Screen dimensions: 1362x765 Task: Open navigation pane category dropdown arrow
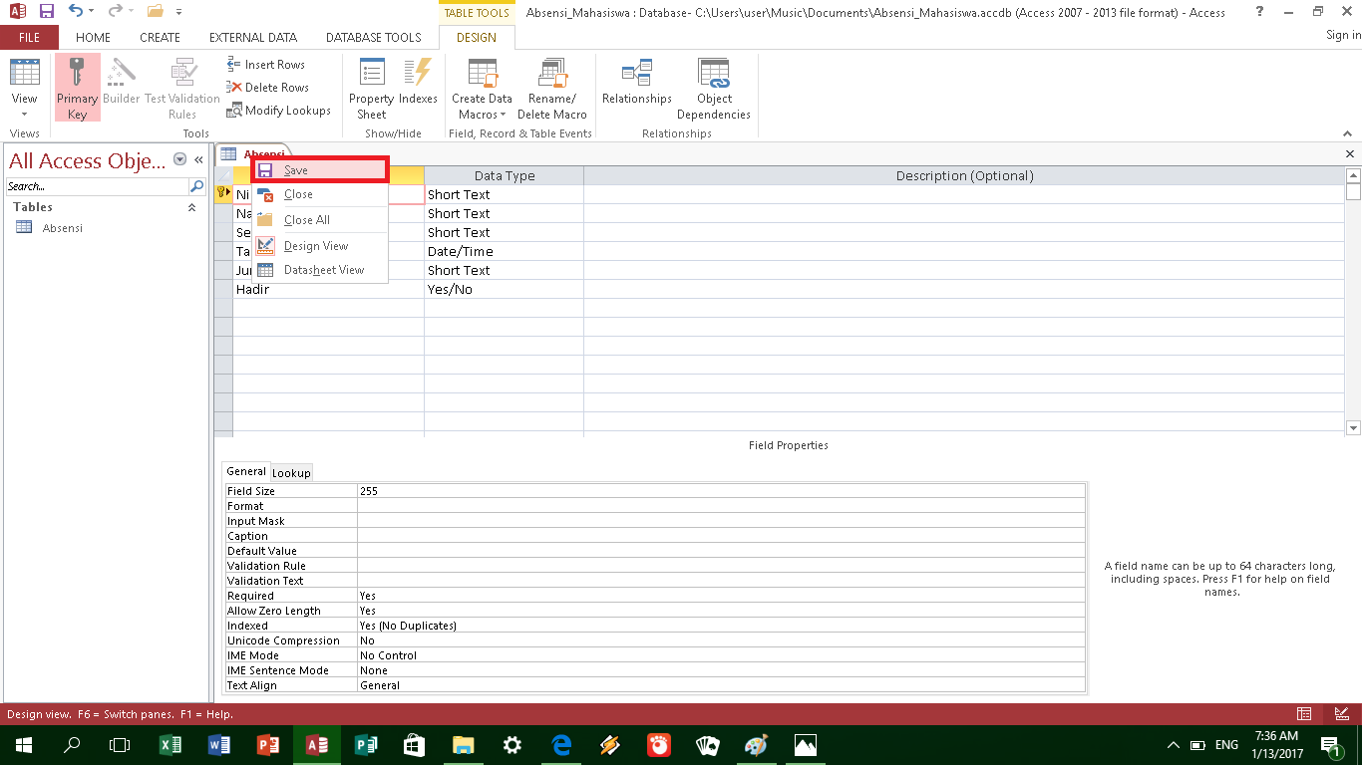179,159
